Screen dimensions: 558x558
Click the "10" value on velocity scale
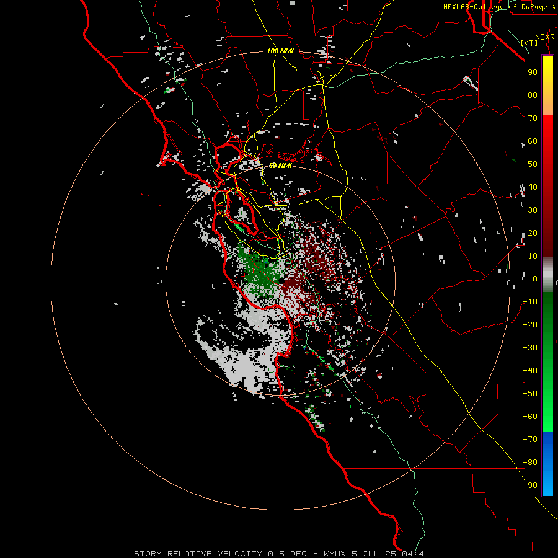(533, 256)
